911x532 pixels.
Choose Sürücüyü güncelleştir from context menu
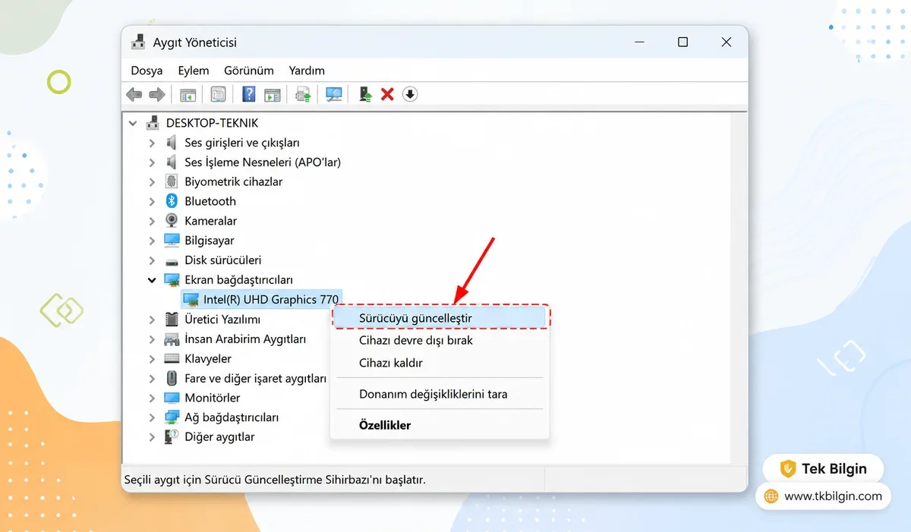point(441,318)
